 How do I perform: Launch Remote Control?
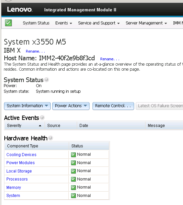click(x=113, y=106)
